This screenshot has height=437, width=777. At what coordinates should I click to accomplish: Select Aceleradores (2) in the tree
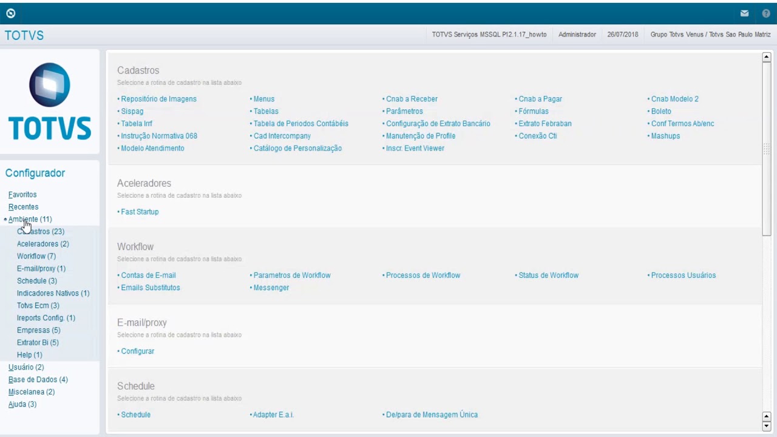pos(43,244)
